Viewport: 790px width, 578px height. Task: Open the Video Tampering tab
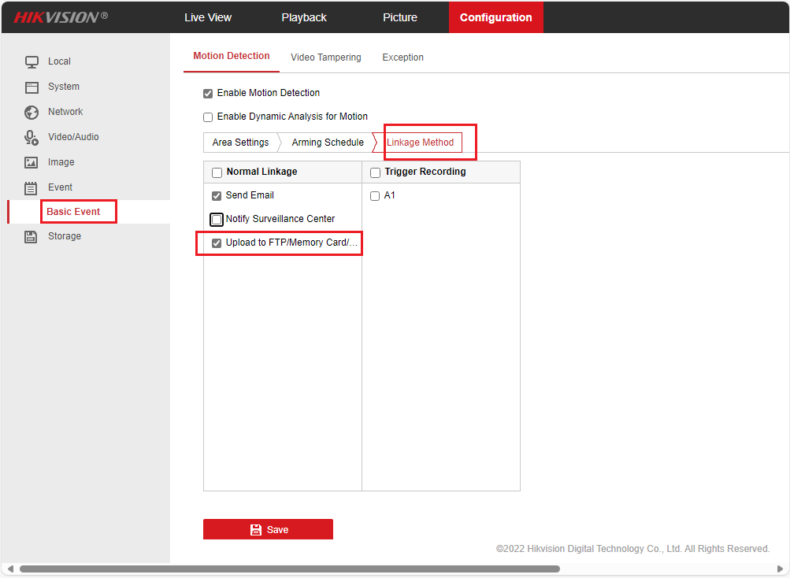tap(325, 57)
